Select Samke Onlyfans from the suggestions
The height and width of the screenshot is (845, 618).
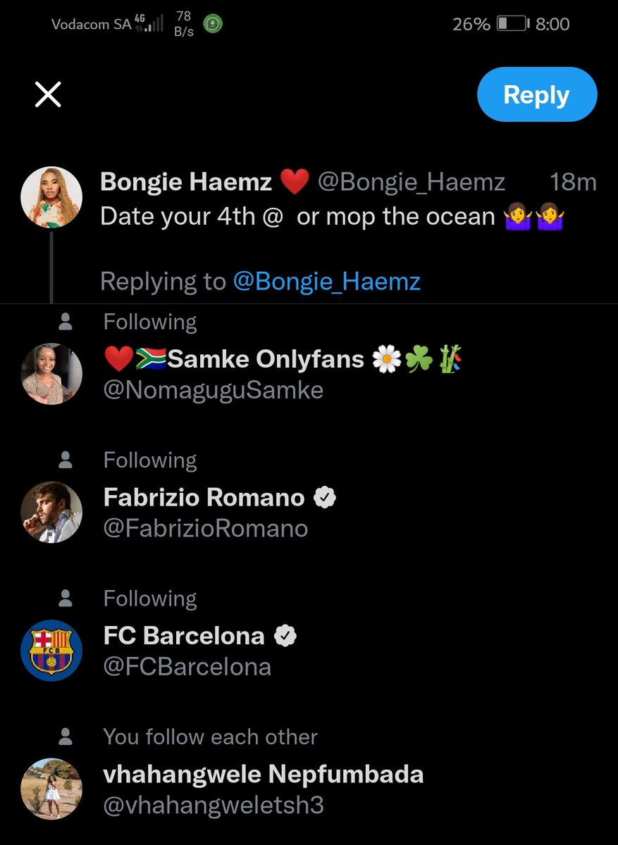tap(309, 373)
